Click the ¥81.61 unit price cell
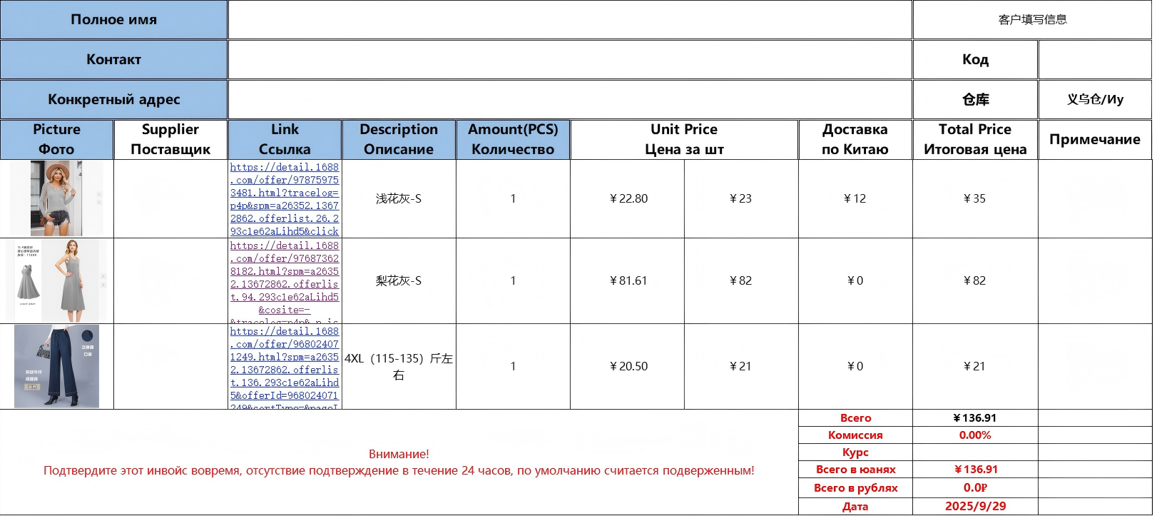The image size is (1157, 521). (628, 281)
